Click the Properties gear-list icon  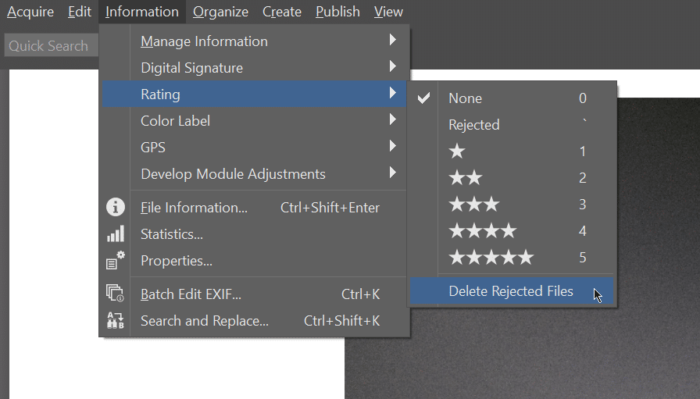click(115, 260)
